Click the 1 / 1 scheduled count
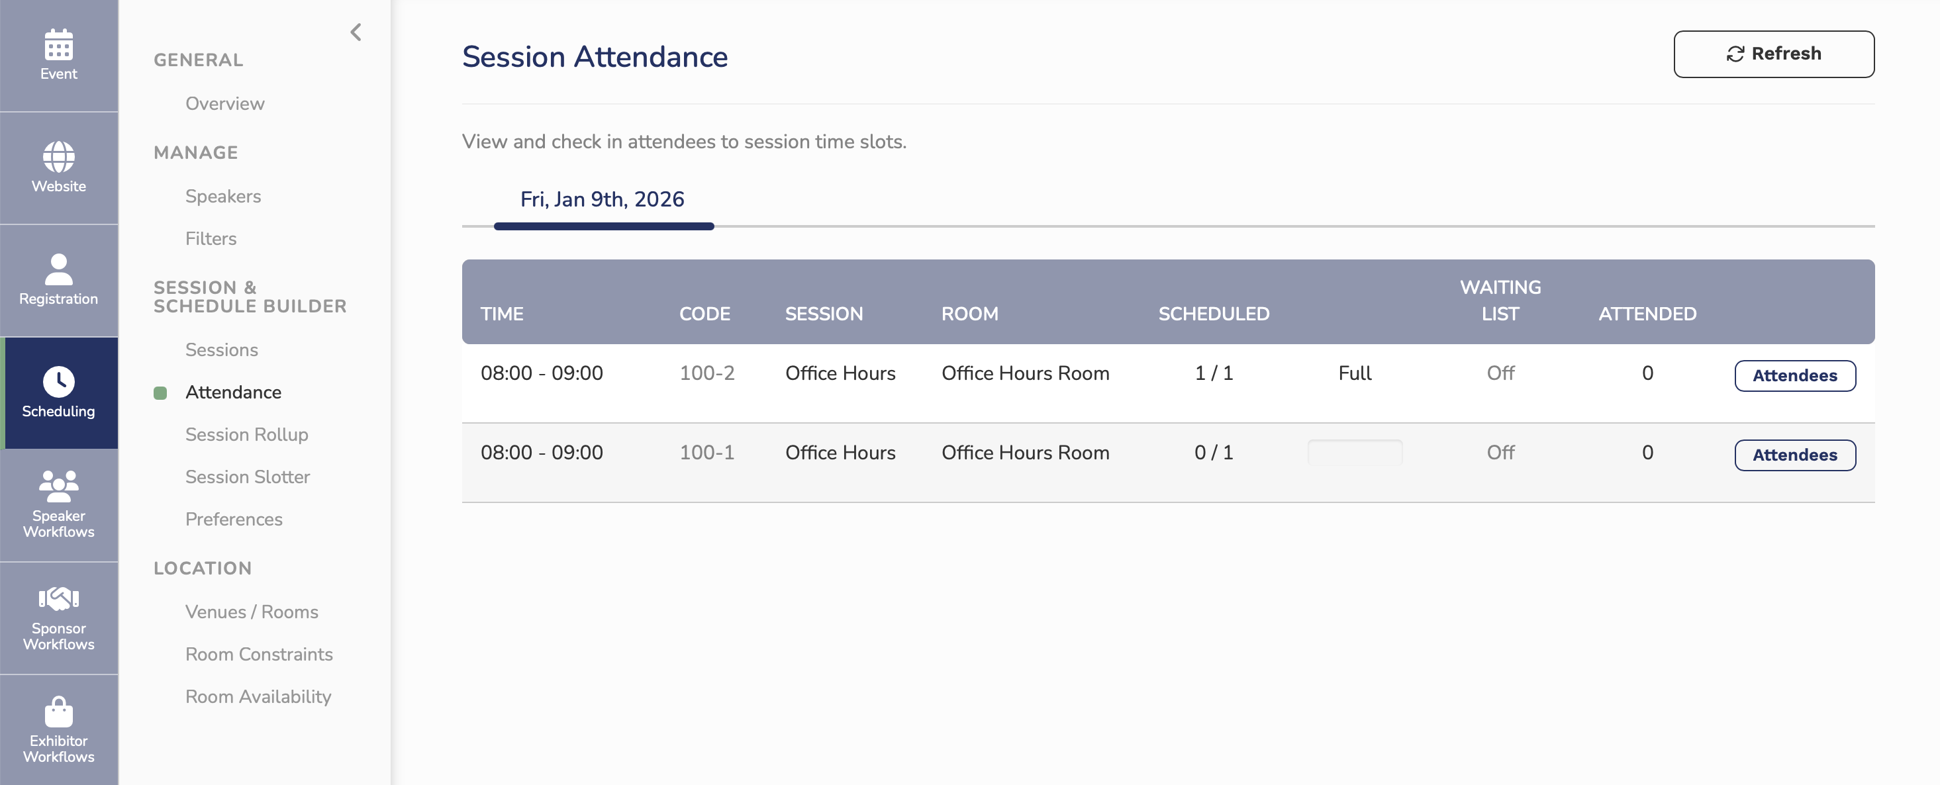 pos(1214,373)
